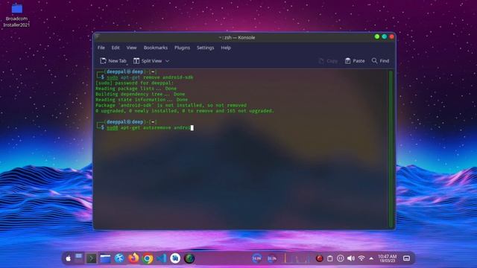
Task: Expand the Split View dropdown arrow
Action: [x=167, y=61]
